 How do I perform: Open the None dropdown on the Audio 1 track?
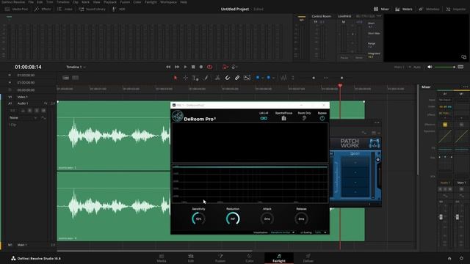coord(23,117)
